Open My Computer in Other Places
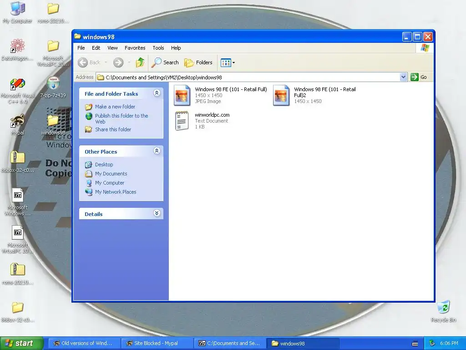466x350 pixels. coord(110,183)
